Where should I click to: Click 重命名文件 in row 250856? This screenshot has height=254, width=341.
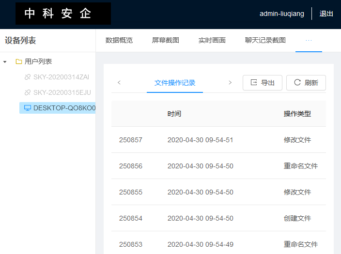(x=301, y=166)
